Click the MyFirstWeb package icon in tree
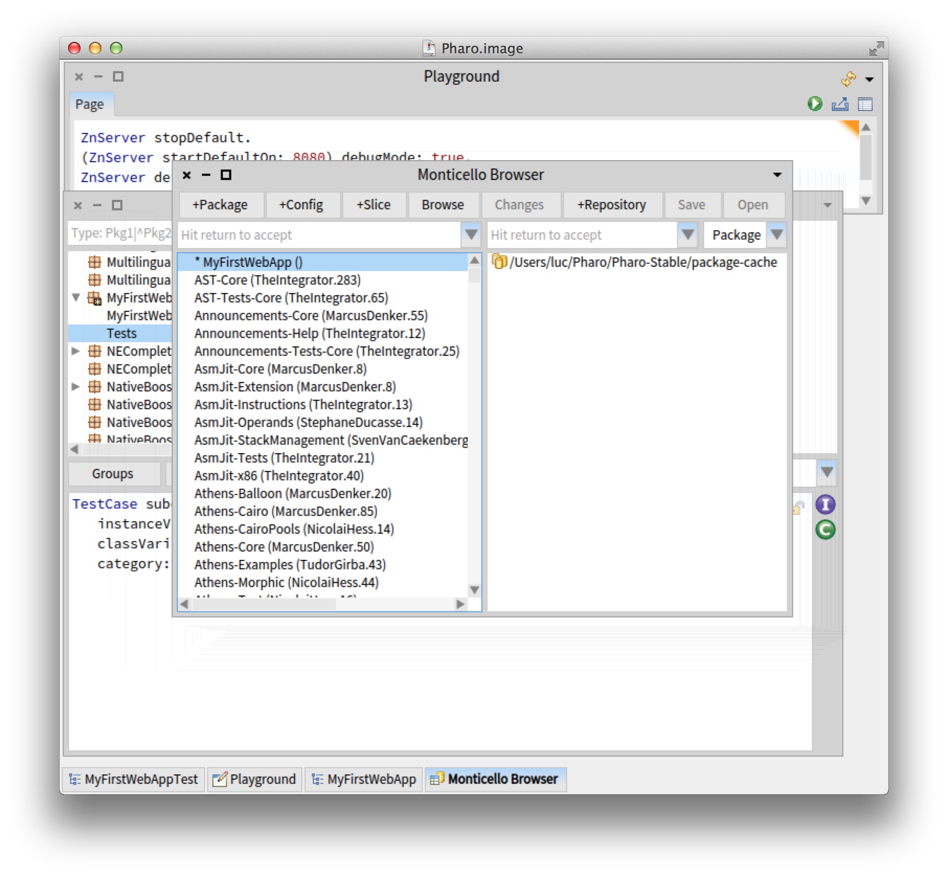 point(95,298)
